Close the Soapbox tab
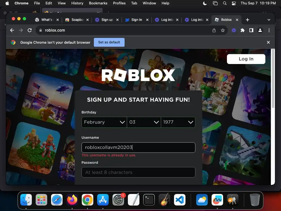 (88, 20)
